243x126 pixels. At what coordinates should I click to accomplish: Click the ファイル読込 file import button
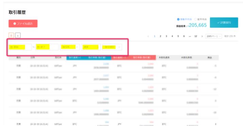(x=23, y=23)
